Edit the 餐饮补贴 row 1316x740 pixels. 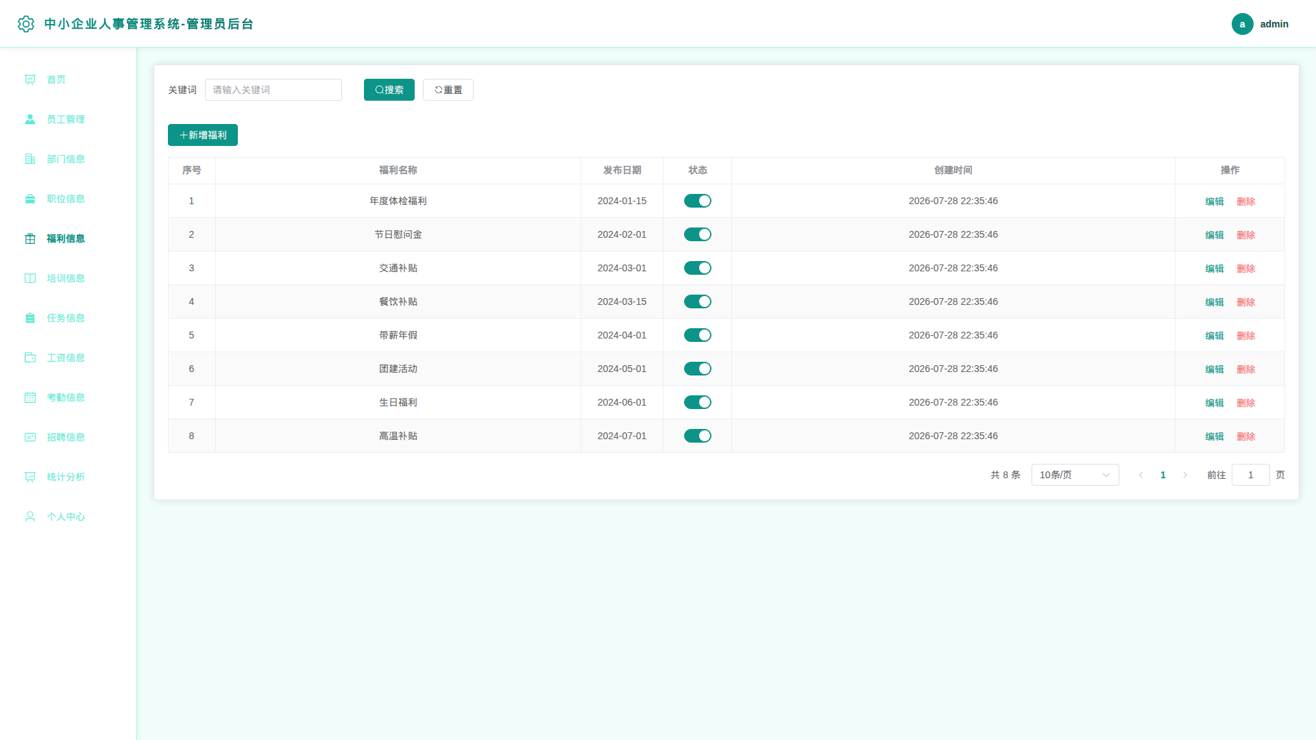click(1214, 302)
